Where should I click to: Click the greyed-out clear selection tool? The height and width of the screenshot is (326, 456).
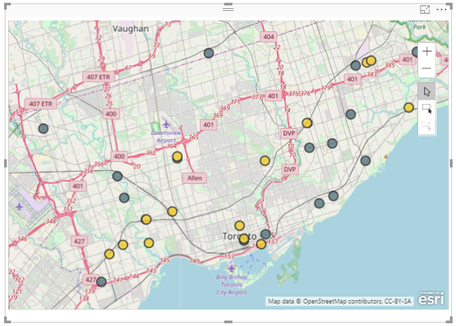(x=427, y=126)
